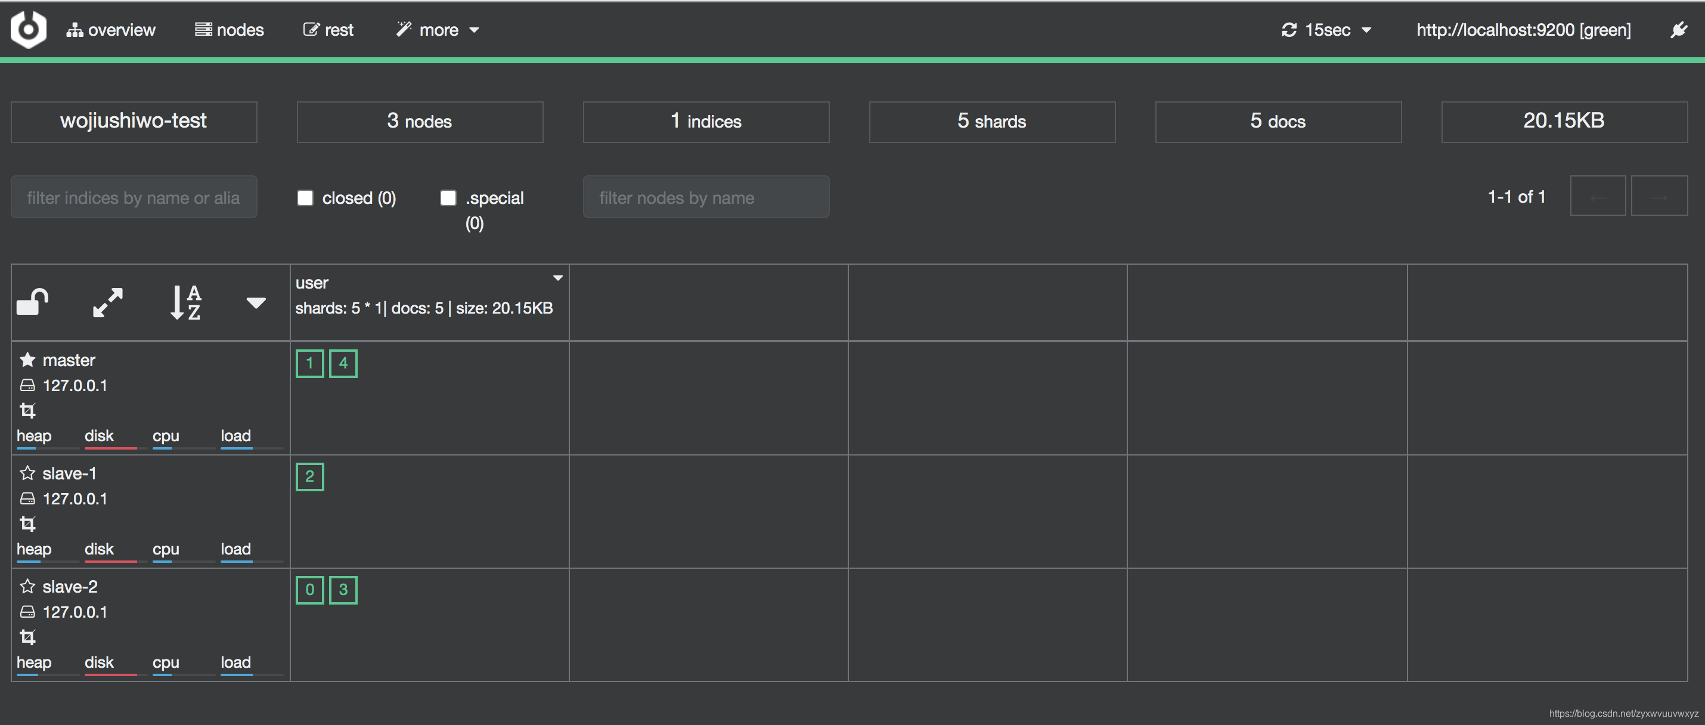Viewport: 1705px width, 725px height.
Task: Open the overview page
Action: [x=110, y=30]
